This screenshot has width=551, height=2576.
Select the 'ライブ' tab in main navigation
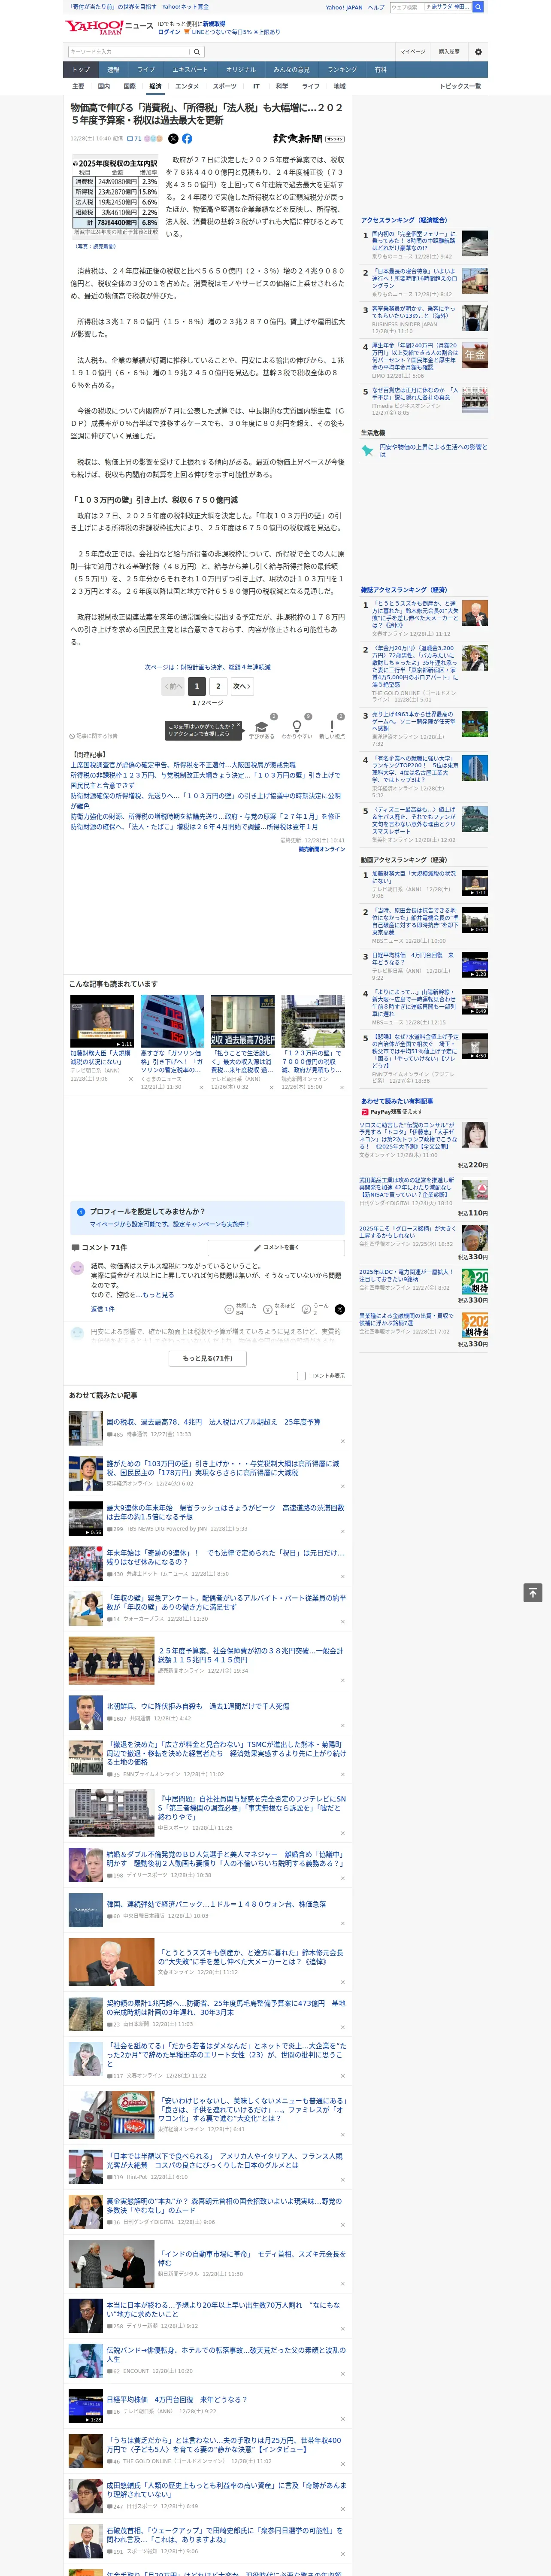coord(146,70)
